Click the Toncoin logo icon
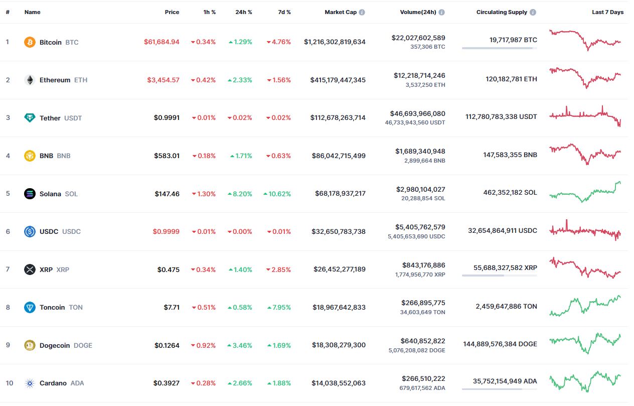The width and height of the screenshot is (634, 406). (x=30, y=307)
